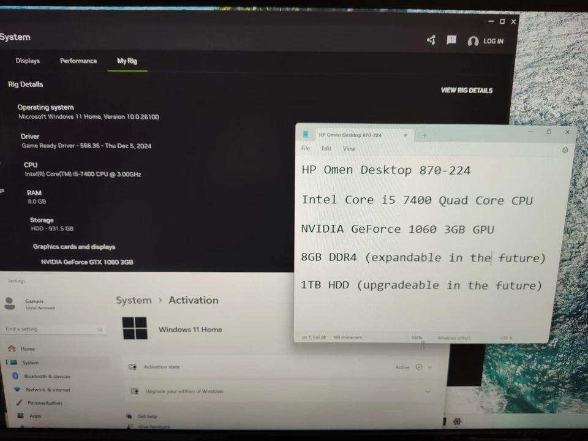Viewport: 588px width, 441px height.
Task: Click the Notepad file icon in tab
Action: click(x=306, y=134)
